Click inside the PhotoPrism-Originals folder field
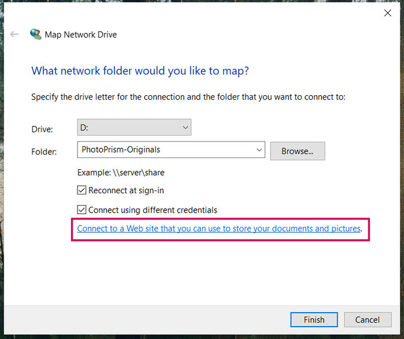 click(164, 150)
